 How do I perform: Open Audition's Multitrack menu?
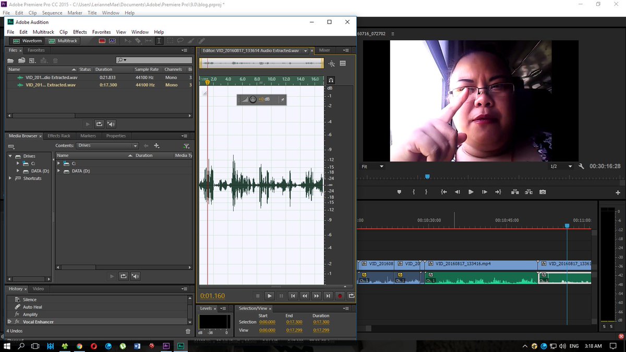point(43,32)
